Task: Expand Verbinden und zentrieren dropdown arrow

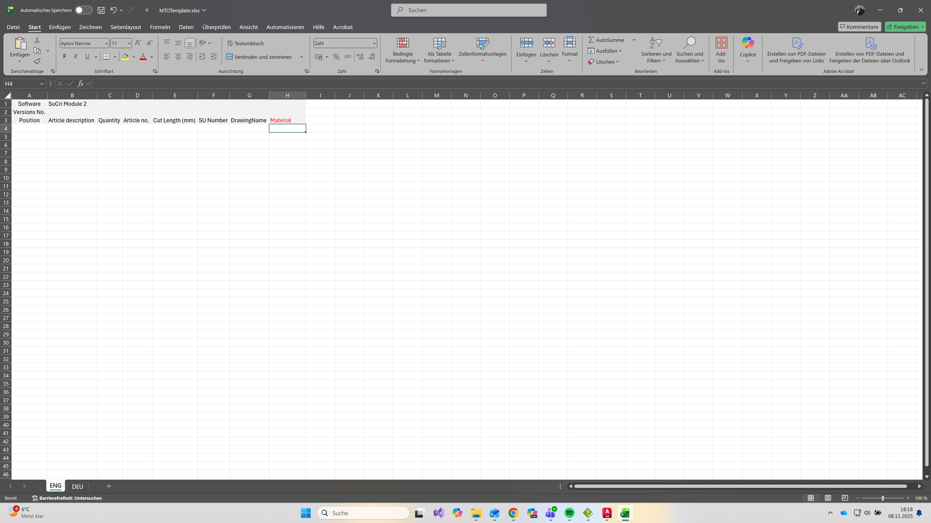Action: (302, 57)
